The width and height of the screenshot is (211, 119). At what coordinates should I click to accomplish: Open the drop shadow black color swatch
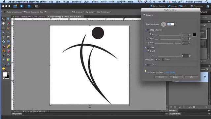[x=194, y=35]
